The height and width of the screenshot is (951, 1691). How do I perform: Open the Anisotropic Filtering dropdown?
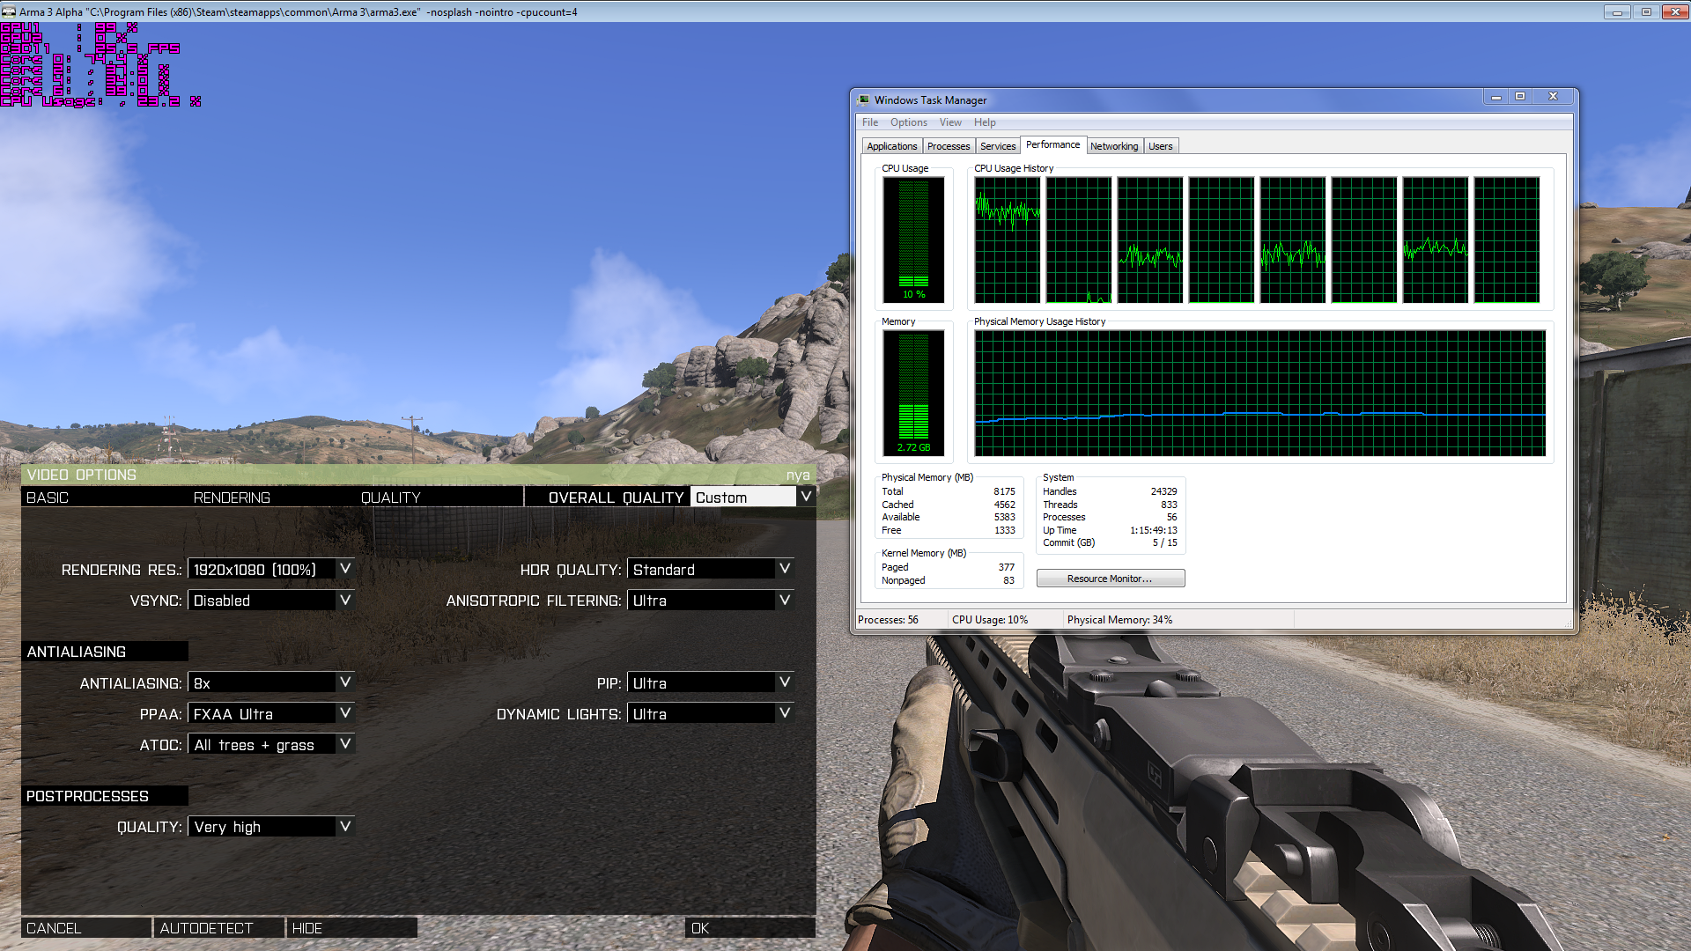click(710, 601)
